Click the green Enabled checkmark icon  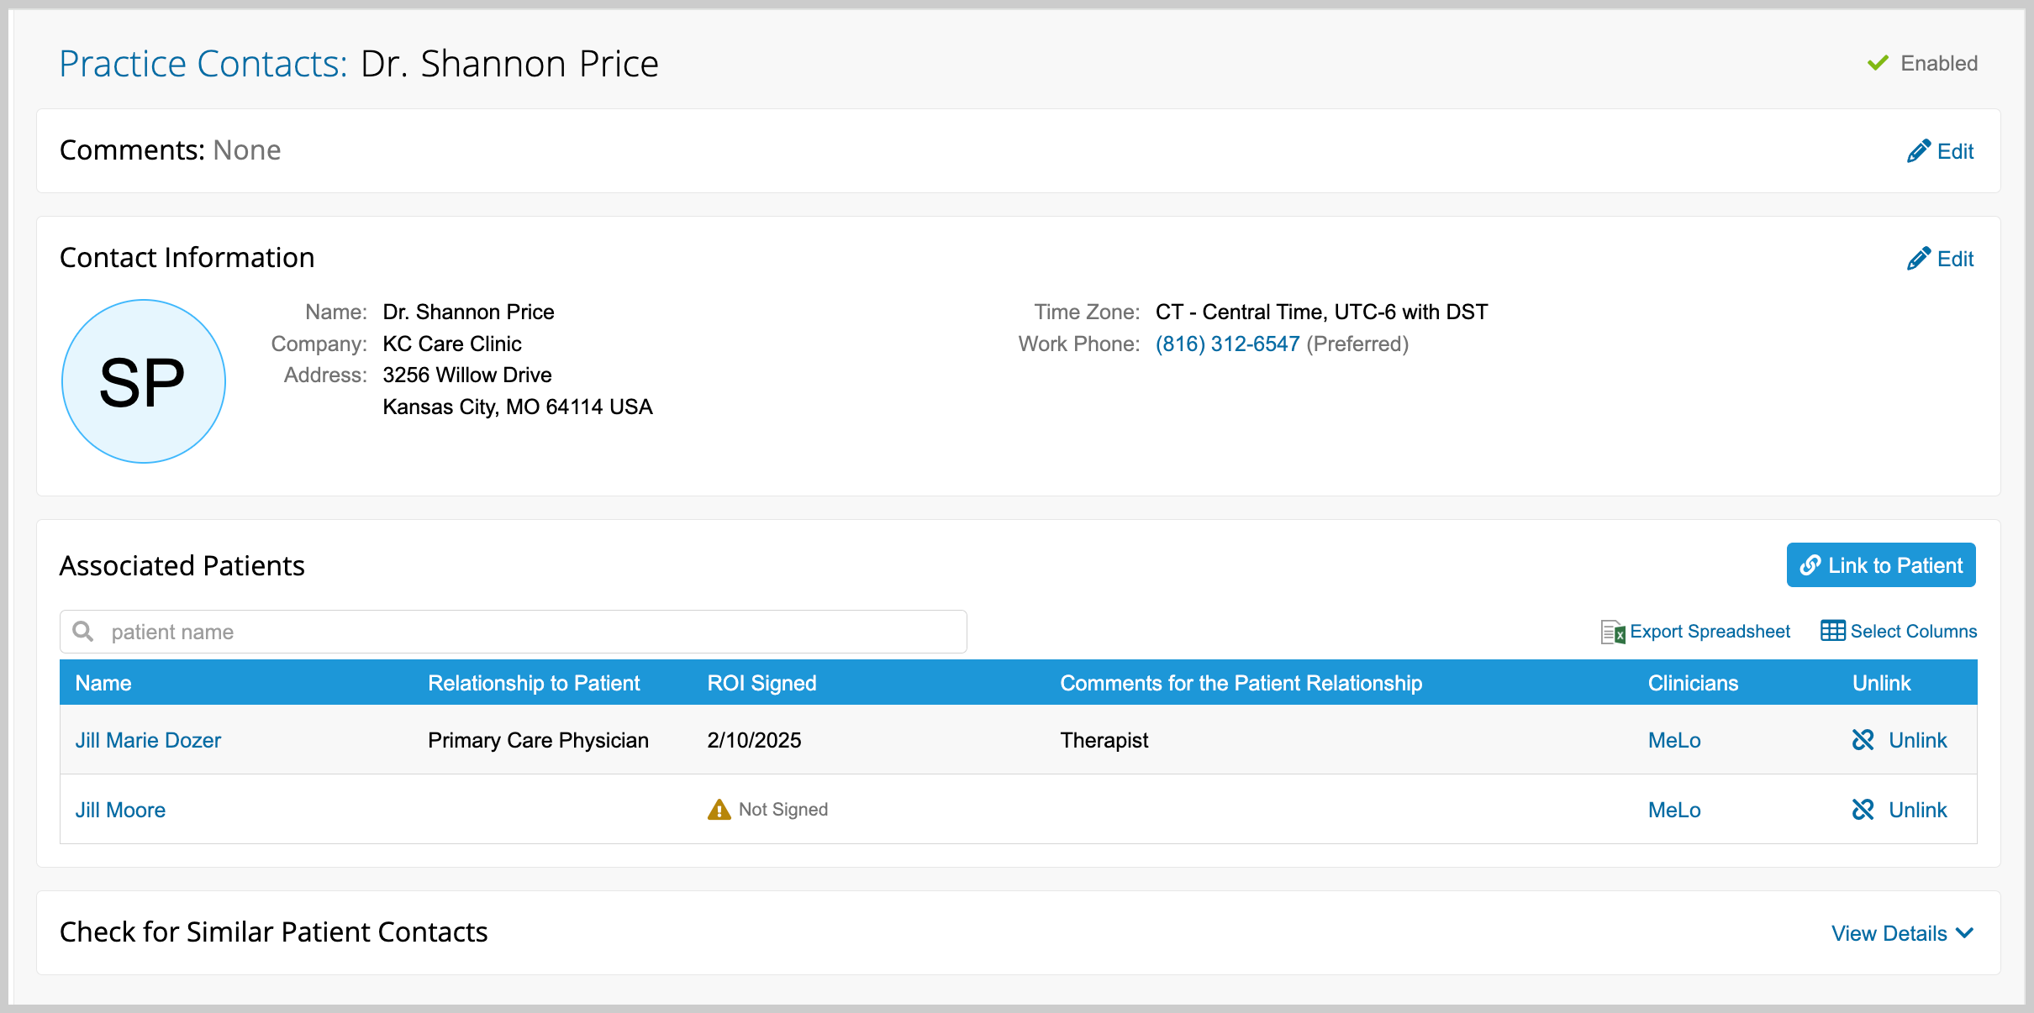(1878, 63)
